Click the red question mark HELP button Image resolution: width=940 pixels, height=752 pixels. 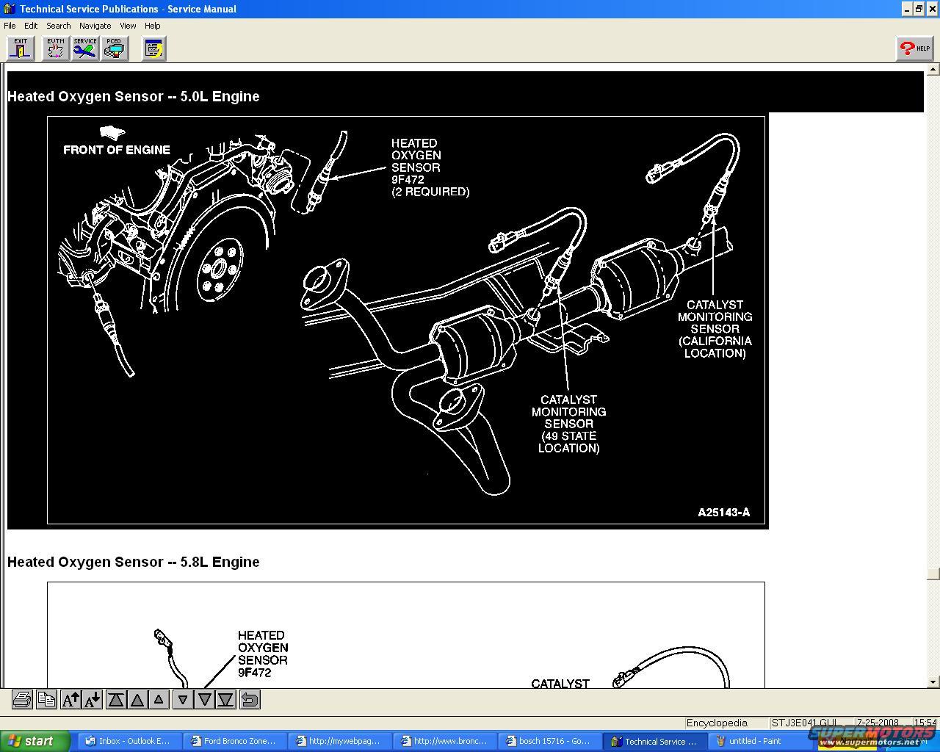[914, 48]
